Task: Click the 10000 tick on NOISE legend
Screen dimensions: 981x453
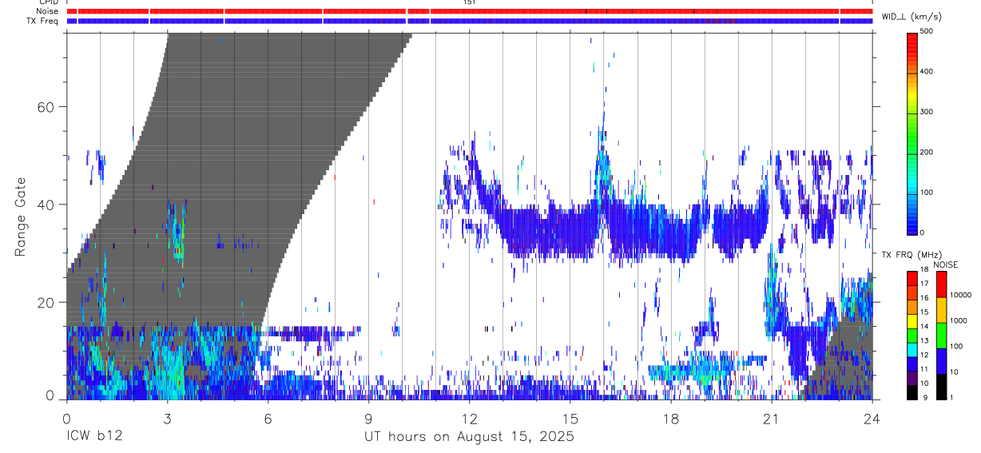Action: (x=960, y=296)
